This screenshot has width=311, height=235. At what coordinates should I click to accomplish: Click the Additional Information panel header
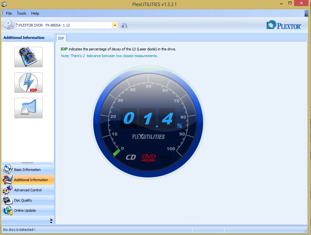tap(28, 38)
